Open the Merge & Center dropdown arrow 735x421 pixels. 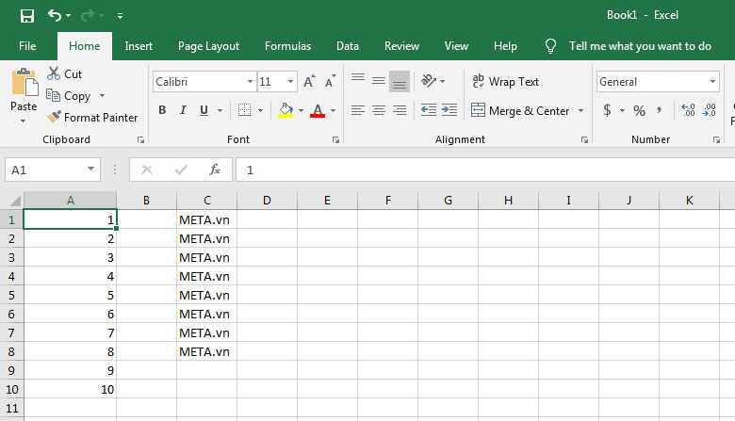[x=580, y=110]
